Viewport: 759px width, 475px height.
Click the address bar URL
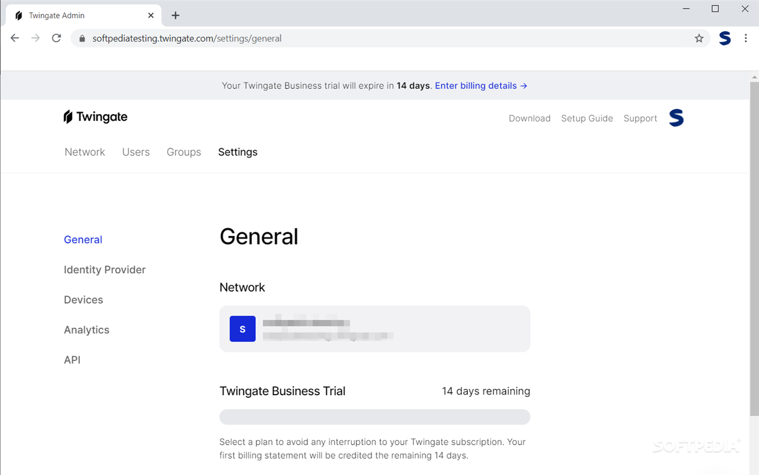187,38
